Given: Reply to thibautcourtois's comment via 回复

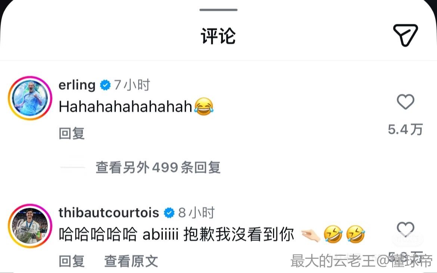Looking at the screenshot, I should point(72,261).
